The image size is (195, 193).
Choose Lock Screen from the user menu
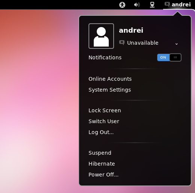105,110
